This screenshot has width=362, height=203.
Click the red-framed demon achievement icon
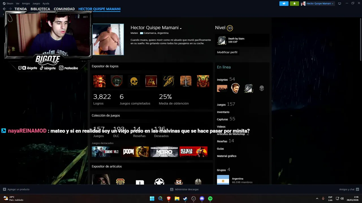tap(151, 81)
